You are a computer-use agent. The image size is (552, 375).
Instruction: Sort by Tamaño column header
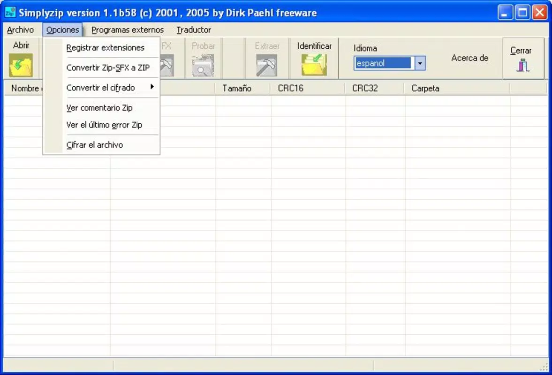[x=242, y=88]
